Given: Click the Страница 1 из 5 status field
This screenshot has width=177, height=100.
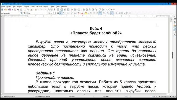Looking at the screenshot, I should click(9, 97).
